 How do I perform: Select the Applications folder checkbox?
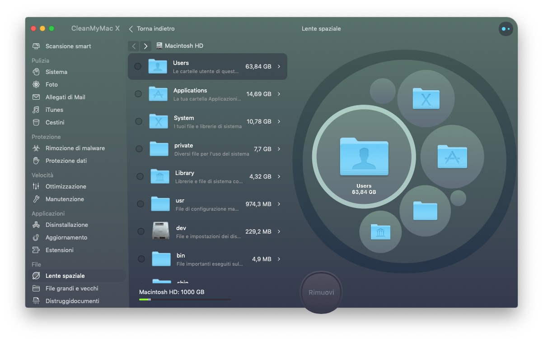click(x=138, y=94)
